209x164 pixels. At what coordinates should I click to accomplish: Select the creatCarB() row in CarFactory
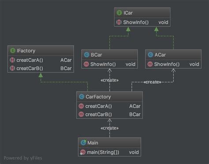coord(109,114)
